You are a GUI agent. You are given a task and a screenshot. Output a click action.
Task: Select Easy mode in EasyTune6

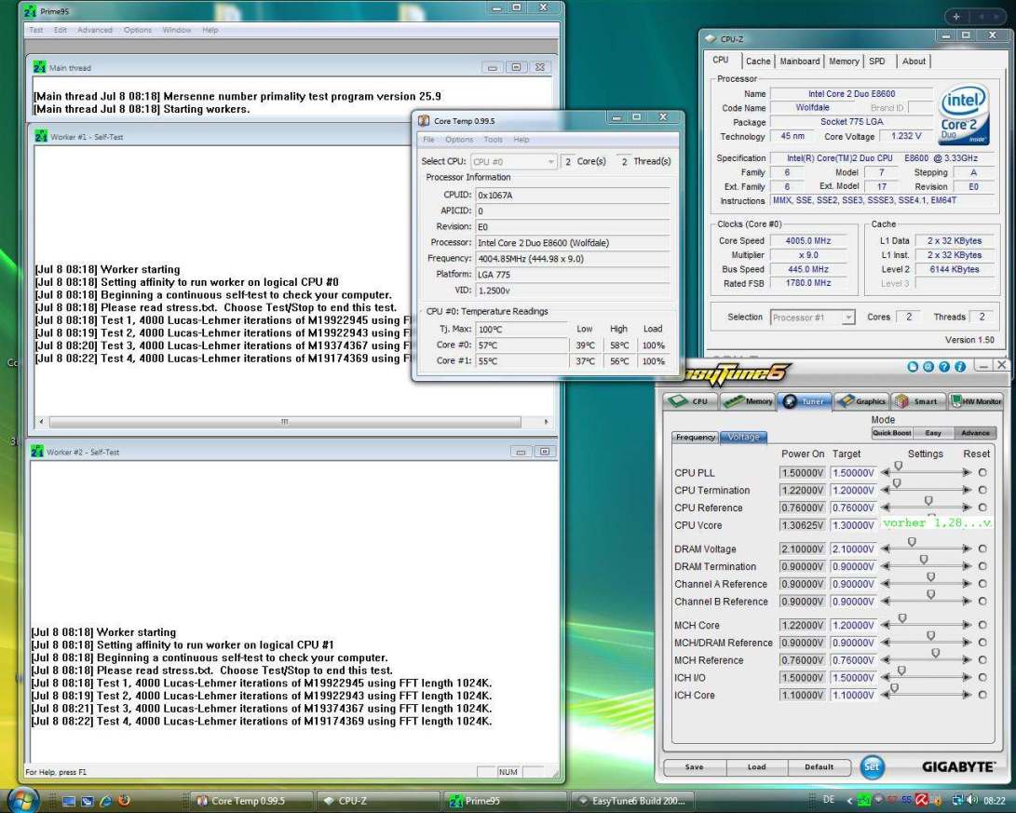(933, 433)
